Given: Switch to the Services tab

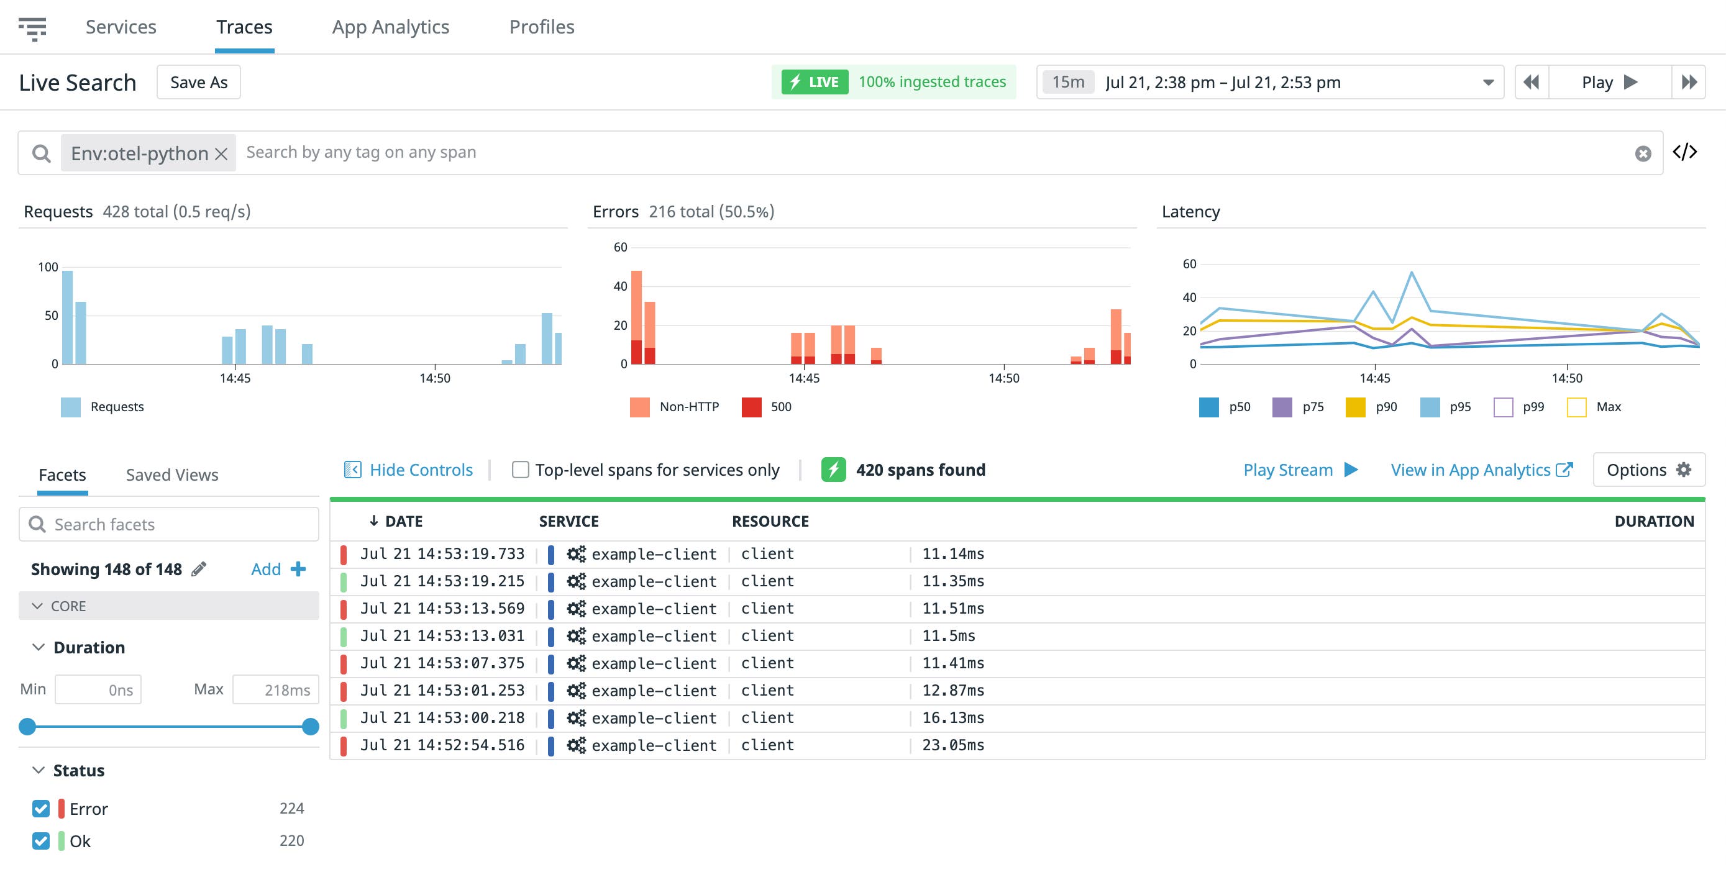Looking at the screenshot, I should [x=120, y=27].
